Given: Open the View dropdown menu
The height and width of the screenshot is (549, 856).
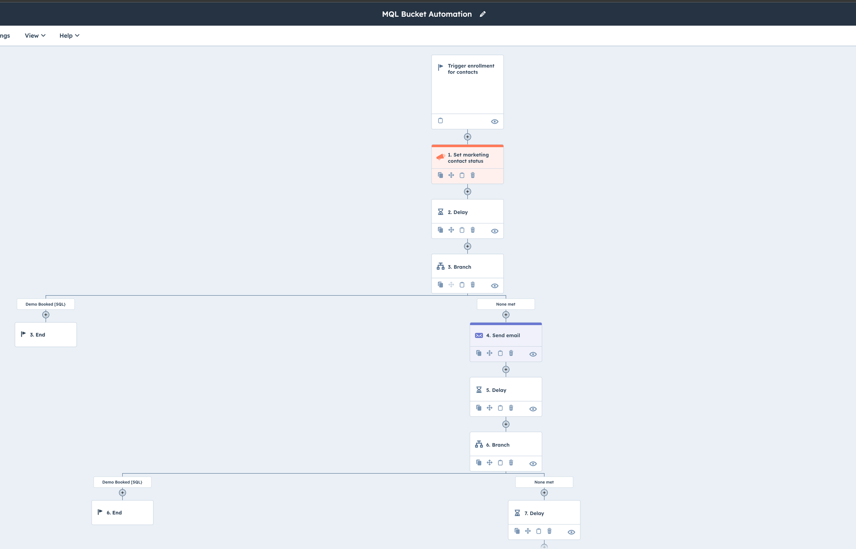Looking at the screenshot, I should tap(35, 36).
